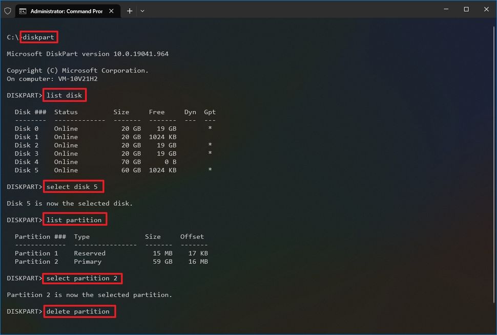This screenshot has width=497, height=335.
Task: Click 'Disk 5 is now the selected disk.'
Action: pyautogui.click(x=70, y=204)
